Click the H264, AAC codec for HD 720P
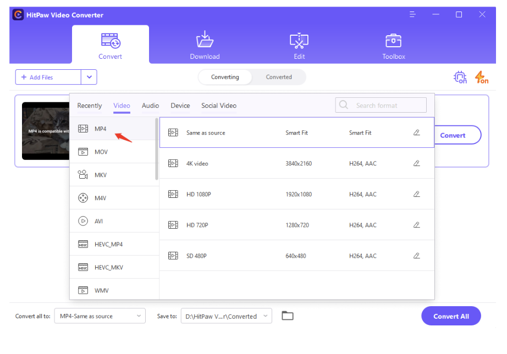The width and height of the screenshot is (507, 354). (363, 225)
